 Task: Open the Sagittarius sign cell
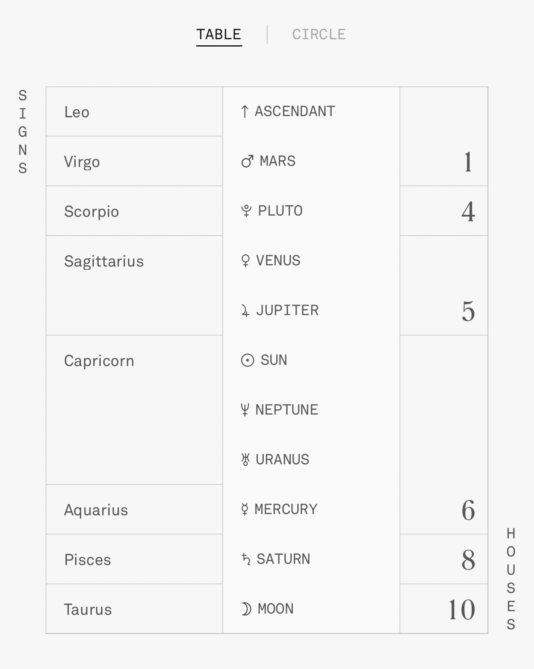pos(134,285)
